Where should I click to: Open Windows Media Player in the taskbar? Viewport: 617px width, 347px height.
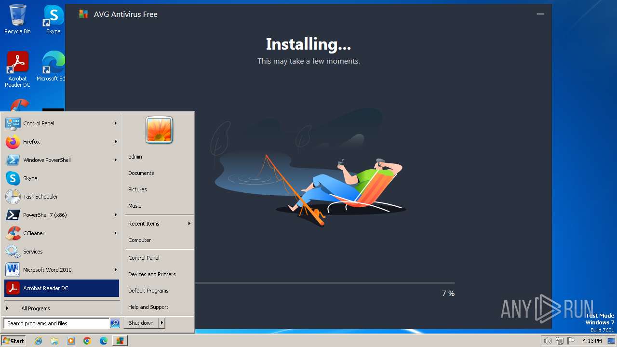[x=71, y=341]
